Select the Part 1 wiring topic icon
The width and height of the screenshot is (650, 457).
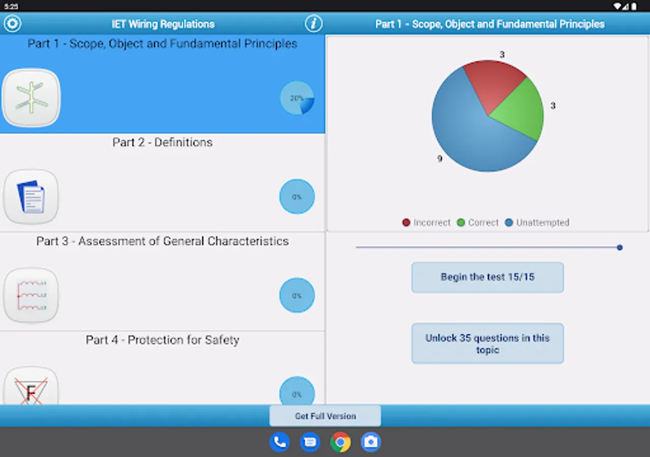(x=31, y=98)
